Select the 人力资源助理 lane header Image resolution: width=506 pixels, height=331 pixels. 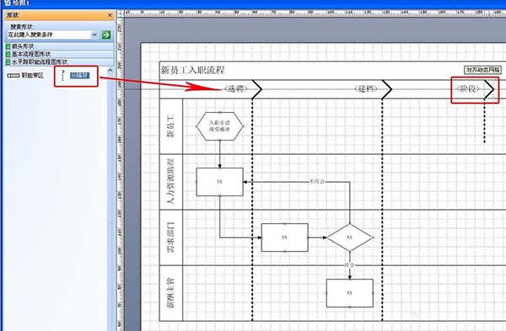tap(171, 182)
